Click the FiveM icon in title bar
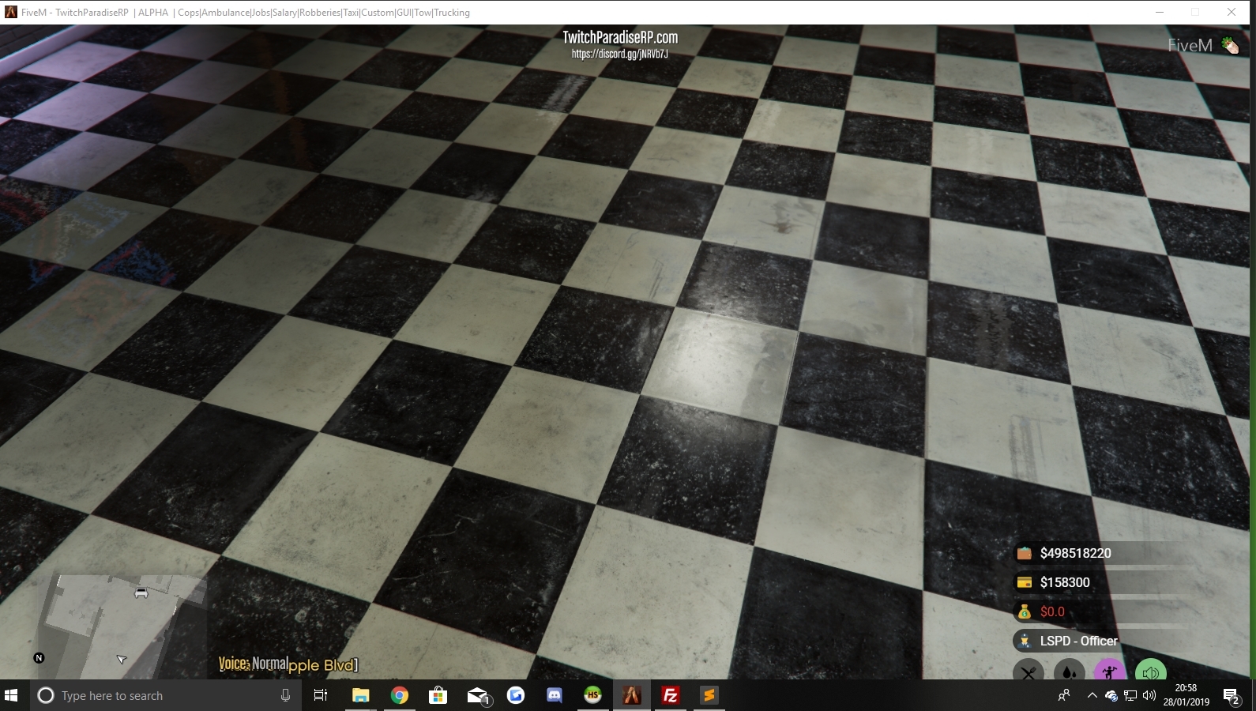 11,12
